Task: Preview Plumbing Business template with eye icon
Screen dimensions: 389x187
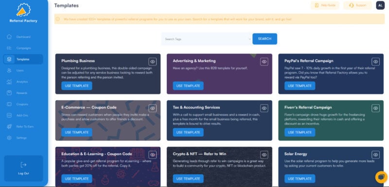Action: (153, 62)
